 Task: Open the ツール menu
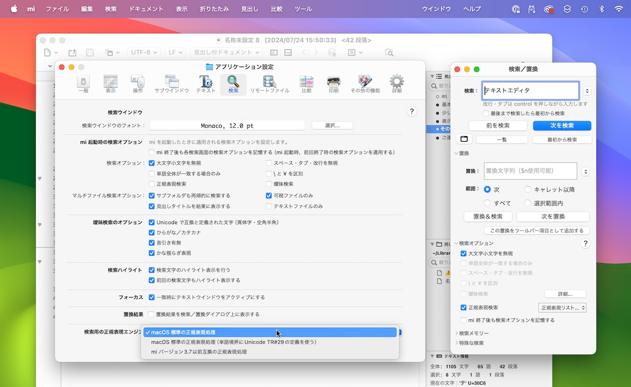(x=303, y=9)
